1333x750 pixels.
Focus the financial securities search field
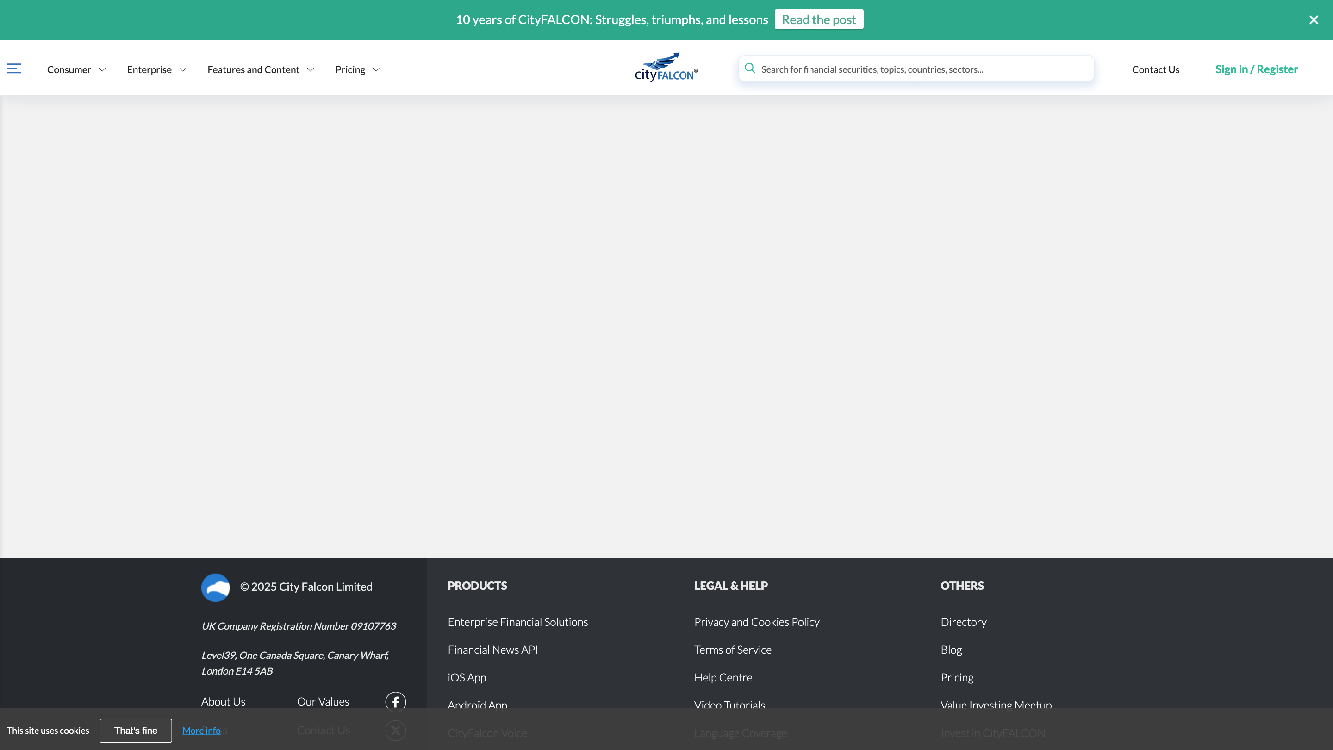coord(921,69)
